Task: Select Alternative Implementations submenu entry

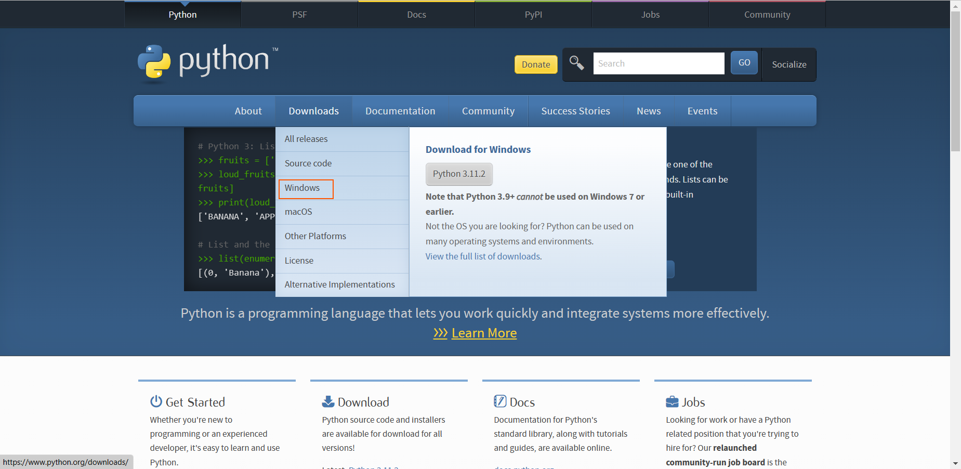Action: [x=342, y=284]
